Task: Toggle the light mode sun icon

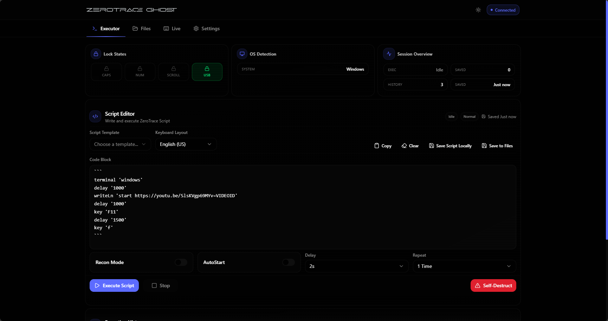Action: (478, 9)
